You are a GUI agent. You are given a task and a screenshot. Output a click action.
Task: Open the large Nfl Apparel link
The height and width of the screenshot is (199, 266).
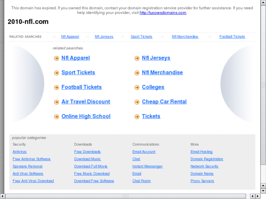(76, 58)
